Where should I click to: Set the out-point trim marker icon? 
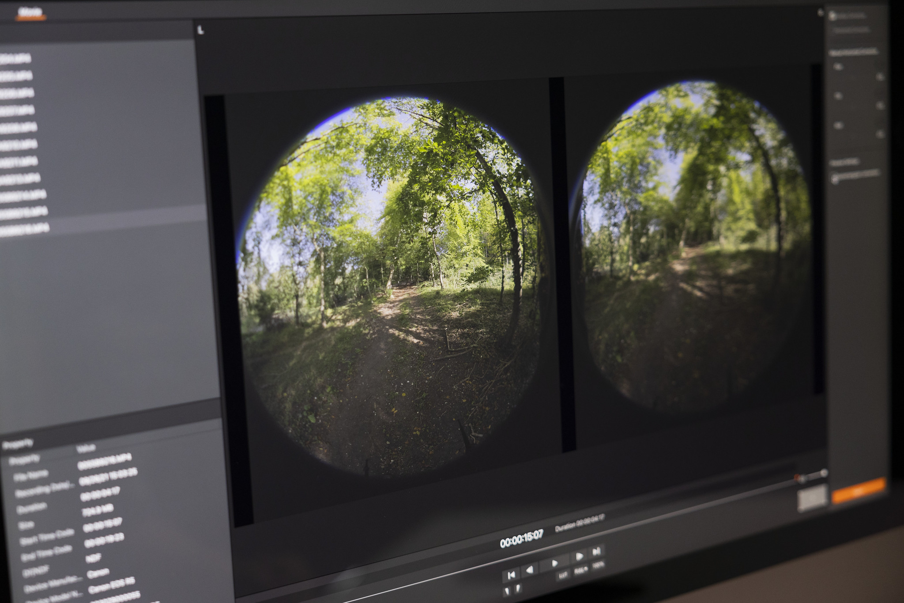tap(518, 588)
